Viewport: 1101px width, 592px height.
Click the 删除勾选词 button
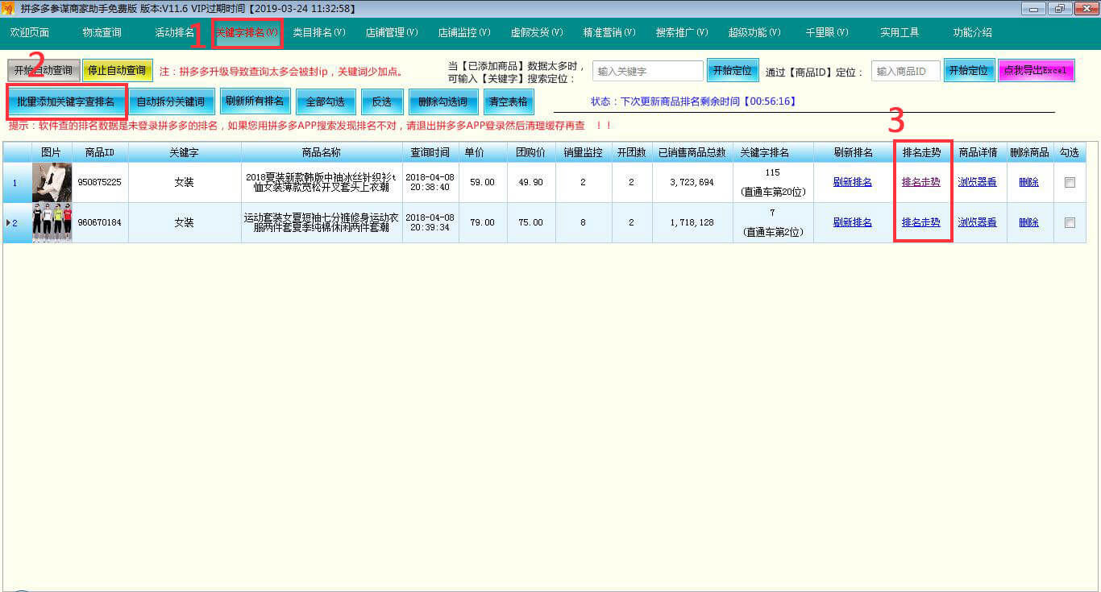click(443, 101)
